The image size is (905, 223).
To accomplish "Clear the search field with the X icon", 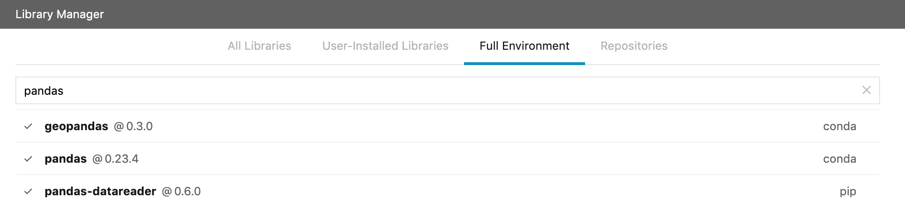I will coord(867,90).
